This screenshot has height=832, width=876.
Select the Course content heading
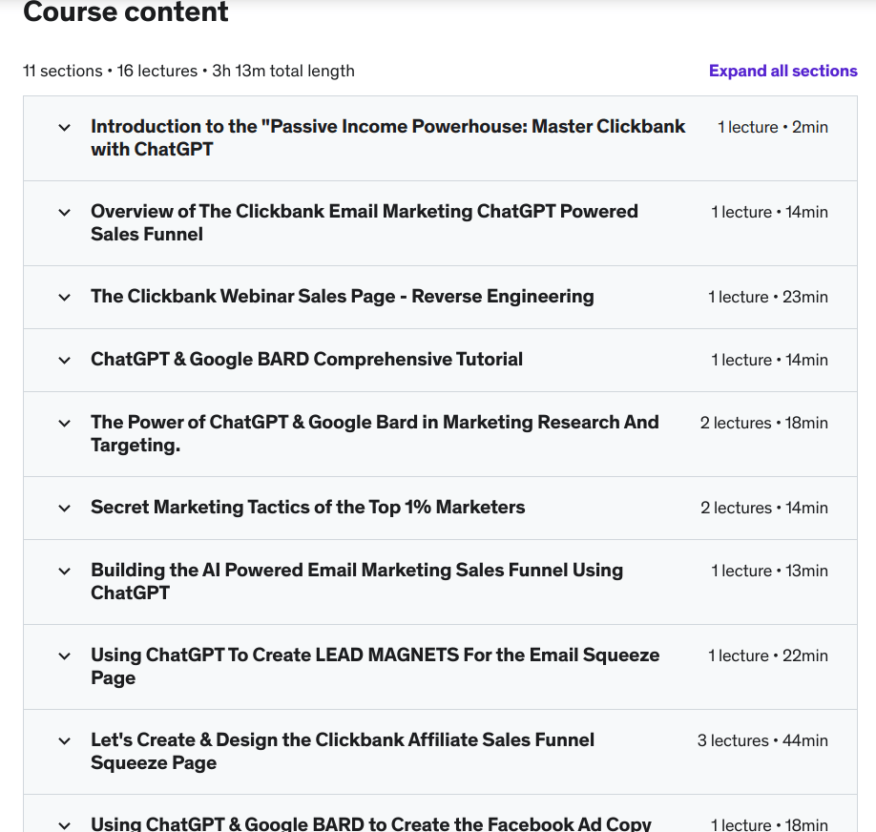pyautogui.click(x=125, y=13)
